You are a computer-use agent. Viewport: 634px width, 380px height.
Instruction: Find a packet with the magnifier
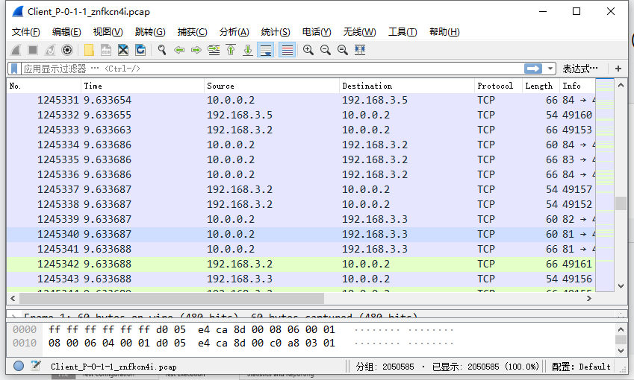tap(162, 50)
